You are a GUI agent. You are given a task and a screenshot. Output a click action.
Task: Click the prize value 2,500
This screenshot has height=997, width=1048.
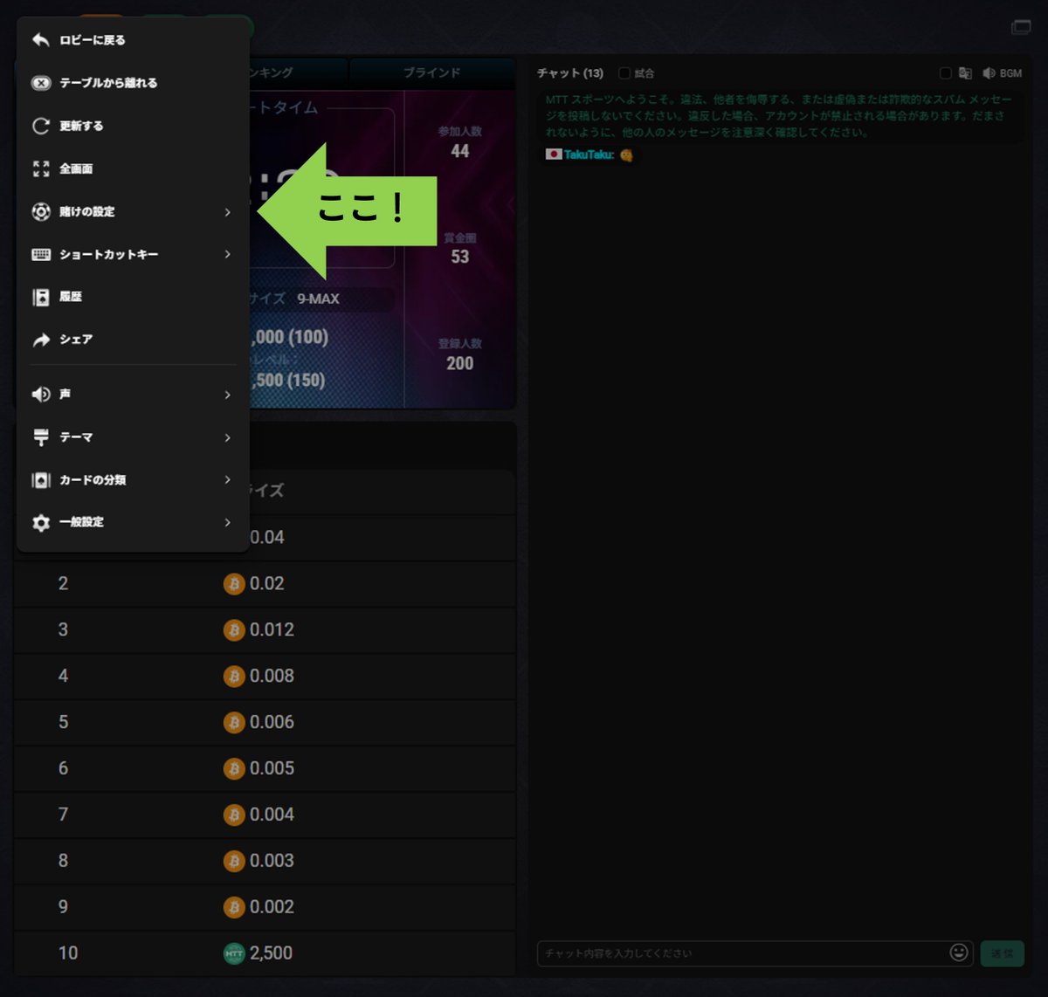271,953
